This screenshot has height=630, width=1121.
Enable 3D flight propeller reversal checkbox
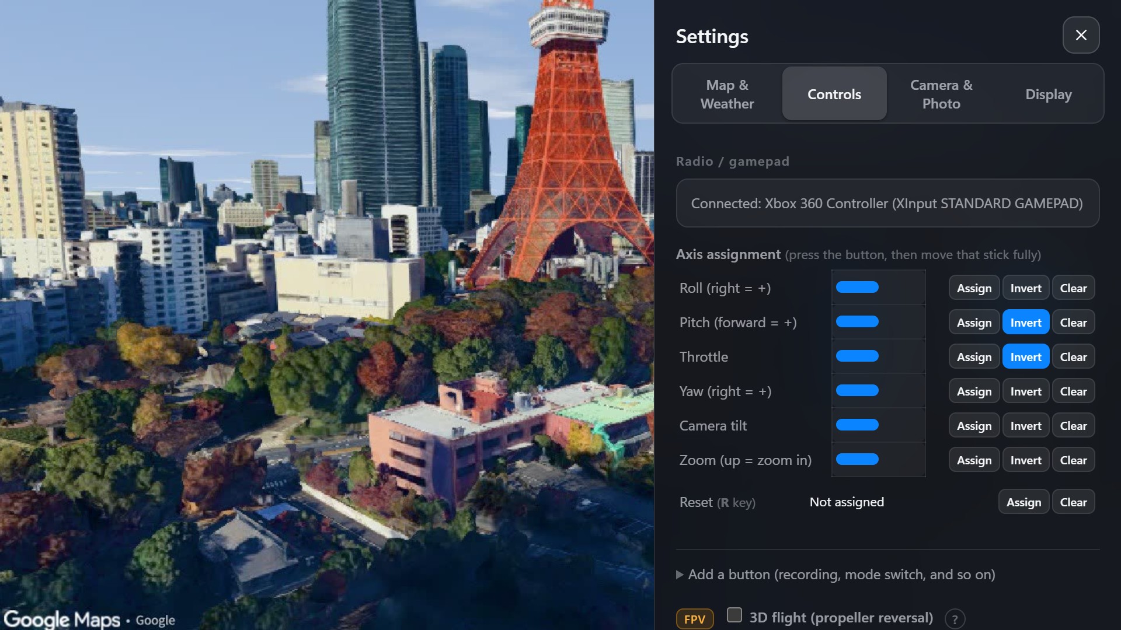click(x=734, y=615)
